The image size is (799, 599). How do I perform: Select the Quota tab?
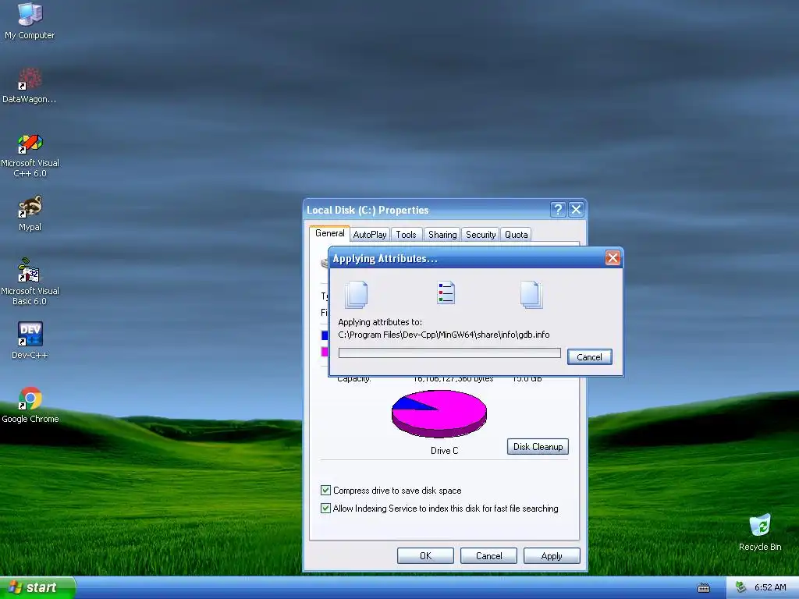pos(517,234)
